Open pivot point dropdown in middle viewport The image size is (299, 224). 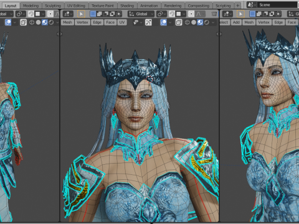[161, 14]
